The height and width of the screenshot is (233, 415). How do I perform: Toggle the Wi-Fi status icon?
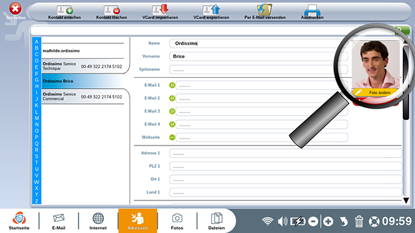[268, 222]
